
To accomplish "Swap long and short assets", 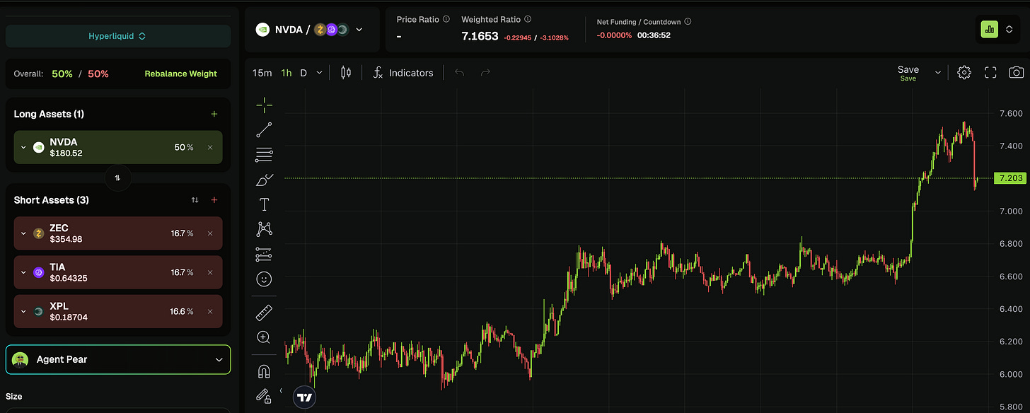I will [x=118, y=179].
